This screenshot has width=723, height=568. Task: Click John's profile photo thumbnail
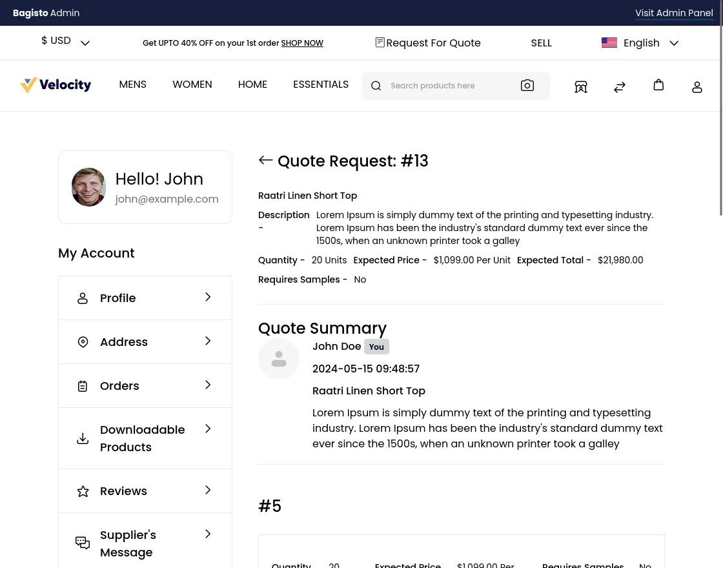(88, 187)
